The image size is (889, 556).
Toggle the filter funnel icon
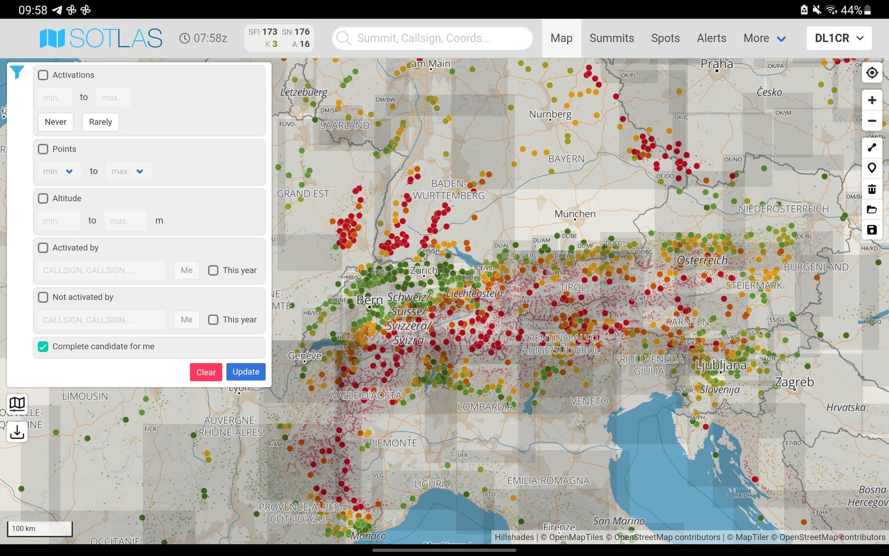pyautogui.click(x=17, y=72)
